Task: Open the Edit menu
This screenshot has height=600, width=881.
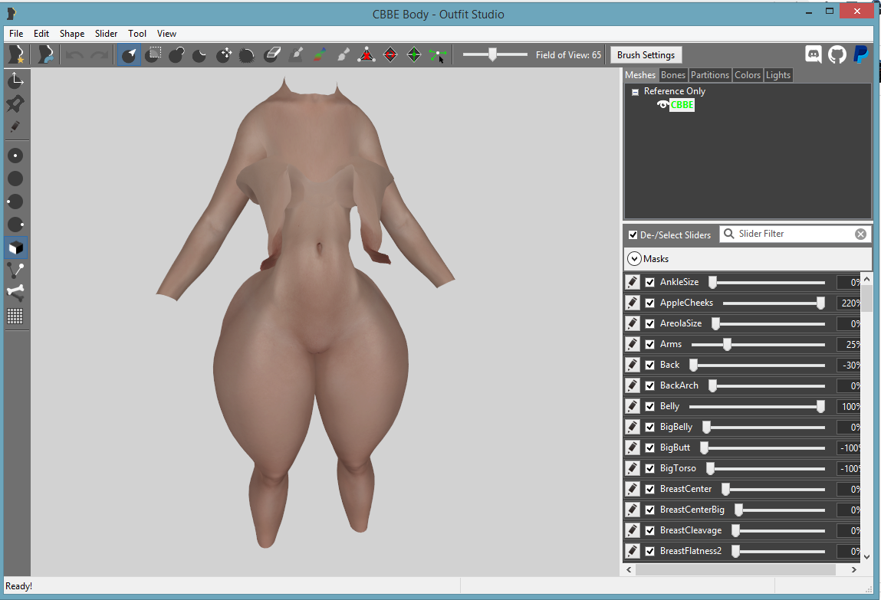Action: [41, 34]
